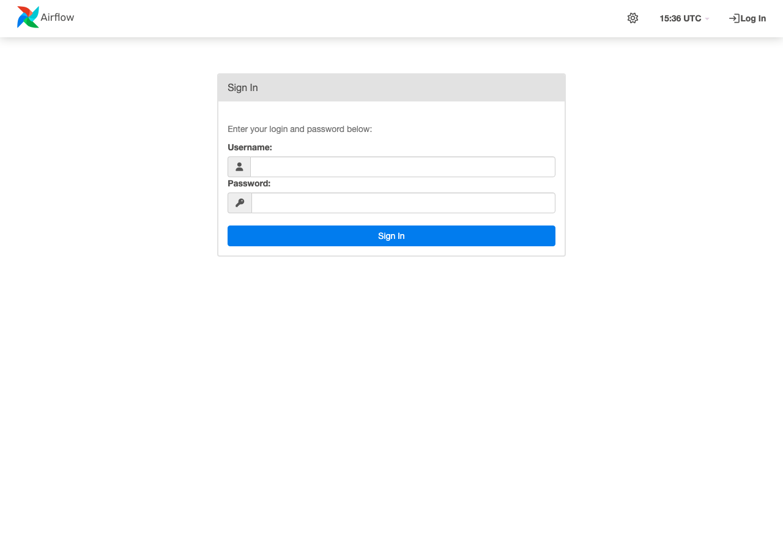
Task: Click the Airflow logo in the navbar
Action: tap(45, 16)
